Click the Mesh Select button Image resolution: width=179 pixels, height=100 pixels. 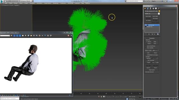coord(148,16)
